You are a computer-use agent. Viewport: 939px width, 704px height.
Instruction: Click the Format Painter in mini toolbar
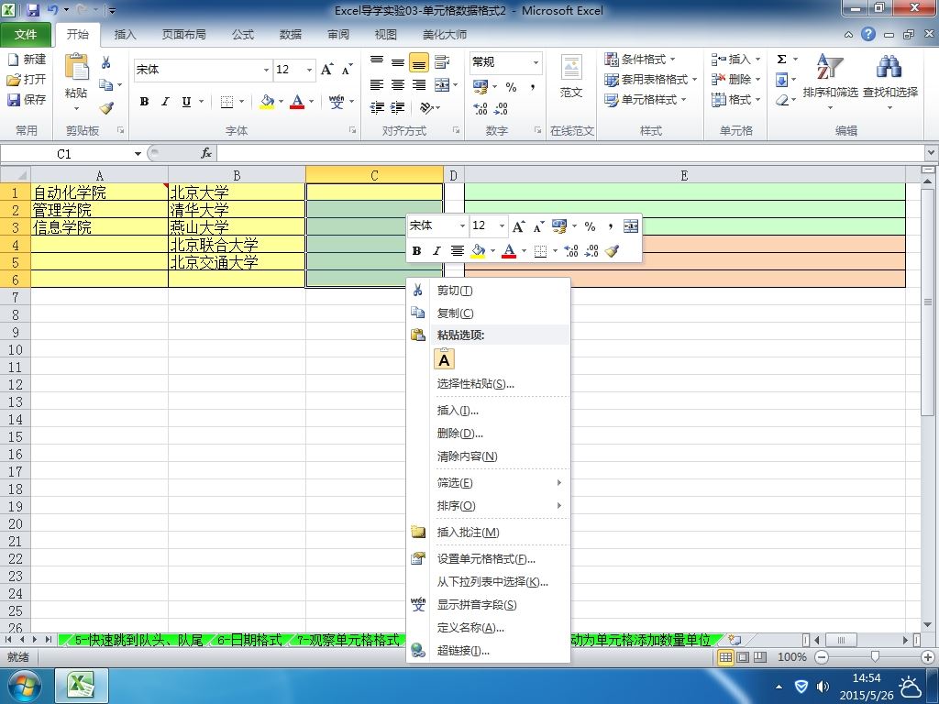click(612, 251)
